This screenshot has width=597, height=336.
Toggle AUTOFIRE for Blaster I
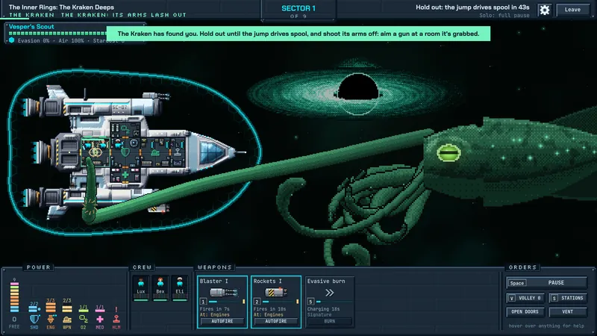coord(222,322)
